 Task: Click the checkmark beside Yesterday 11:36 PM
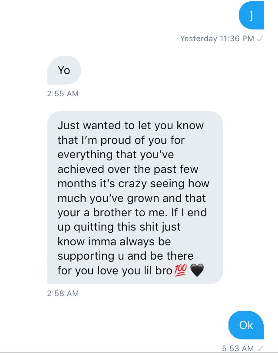click(x=260, y=39)
